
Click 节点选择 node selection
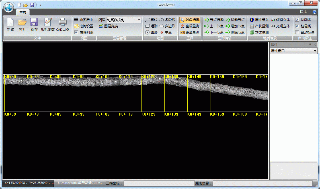pyautogui.click(x=214, y=20)
